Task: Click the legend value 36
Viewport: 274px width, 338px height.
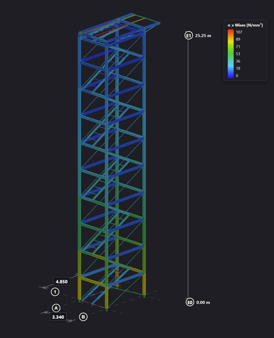Action: coord(238,61)
